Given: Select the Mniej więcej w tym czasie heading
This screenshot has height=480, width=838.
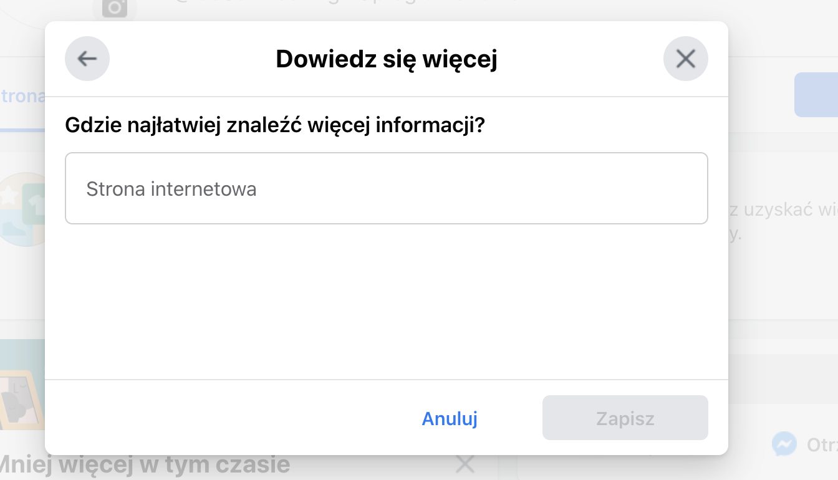Looking at the screenshot, I should point(145,465).
